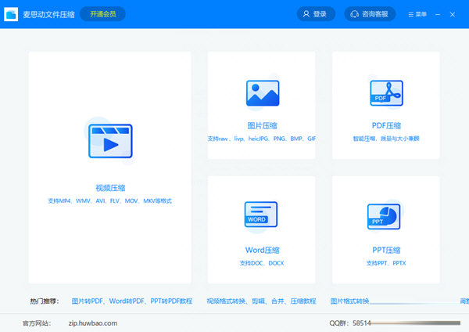
Task: Minimize the application window
Action: 440,14
